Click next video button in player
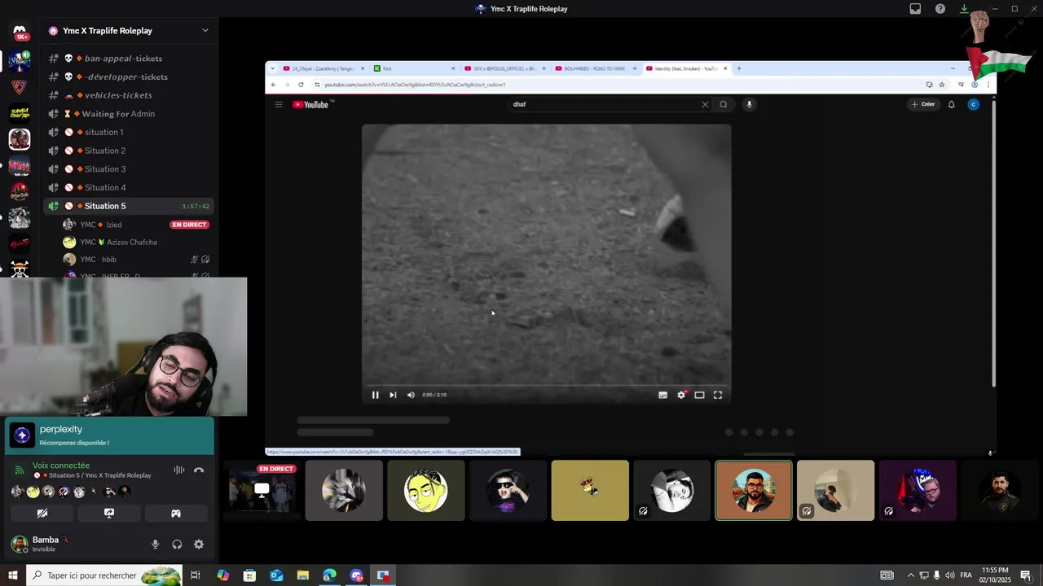The width and height of the screenshot is (1043, 586). tap(393, 395)
